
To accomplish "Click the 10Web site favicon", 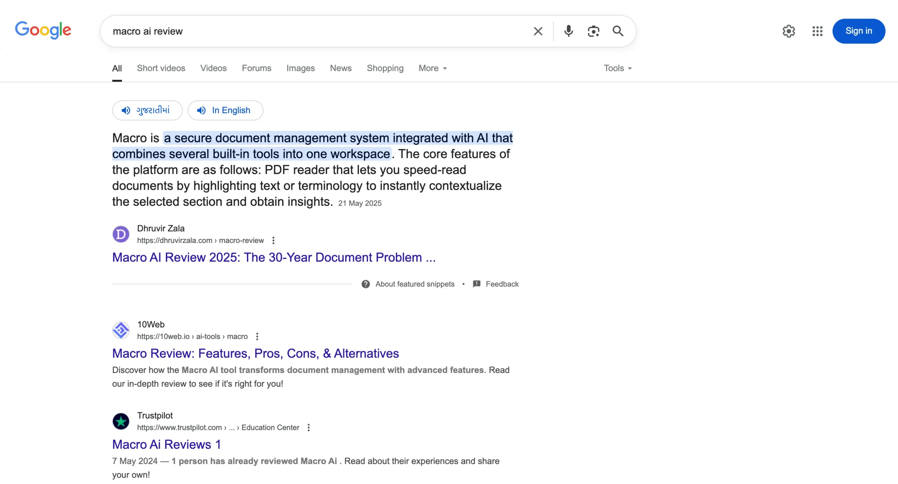I will tap(121, 330).
